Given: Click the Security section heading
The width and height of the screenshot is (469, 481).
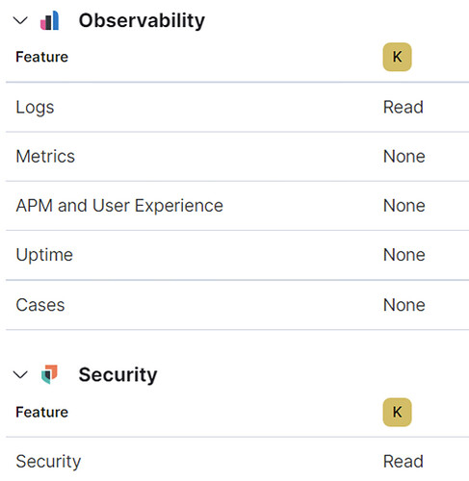Looking at the screenshot, I should (x=117, y=374).
